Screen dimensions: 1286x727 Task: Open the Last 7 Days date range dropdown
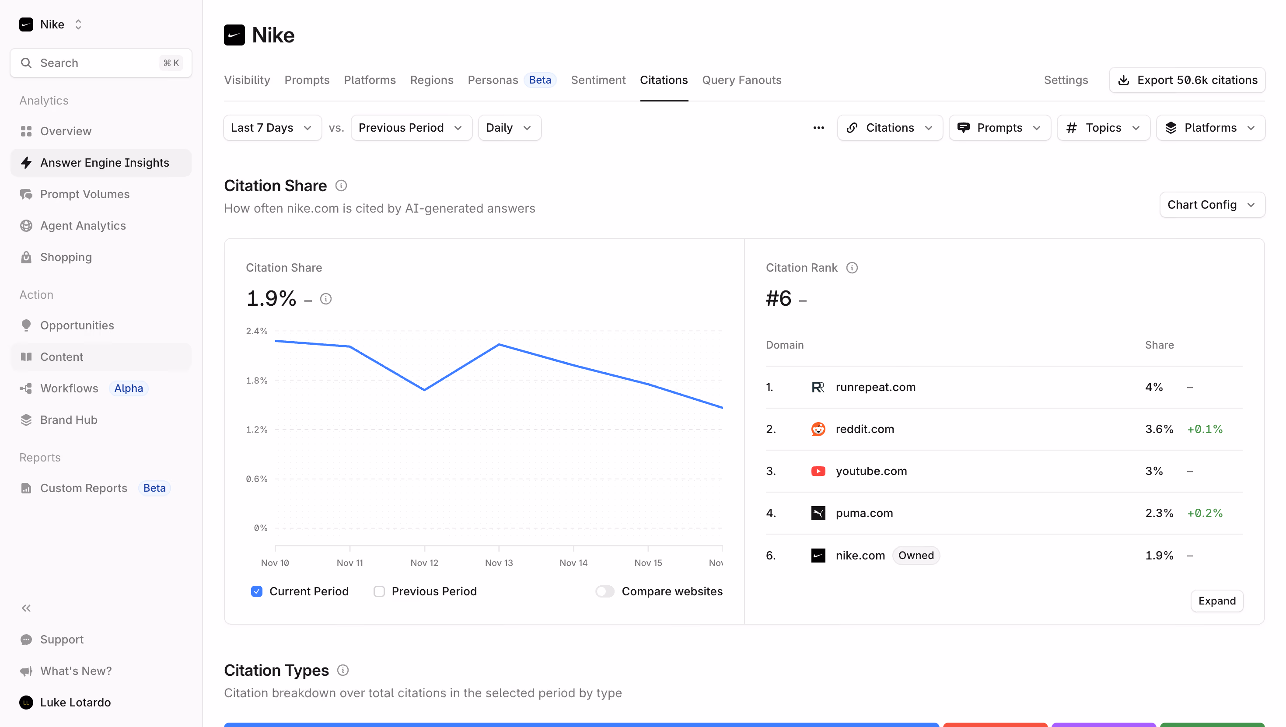pyautogui.click(x=273, y=128)
